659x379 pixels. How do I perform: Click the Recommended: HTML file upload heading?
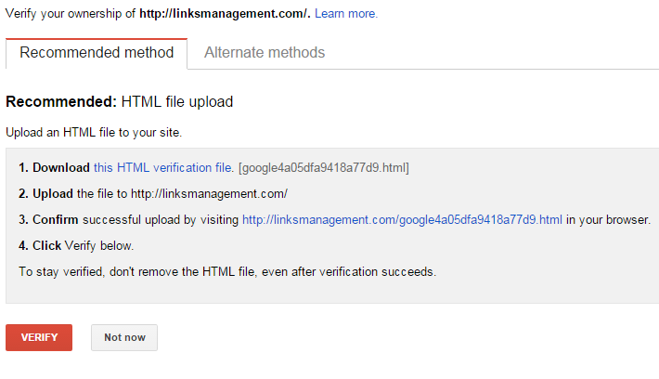tap(120, 102)
